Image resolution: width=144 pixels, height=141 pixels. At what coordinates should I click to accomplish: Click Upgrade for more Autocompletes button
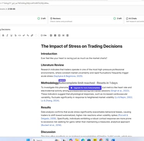pos(85,88)
